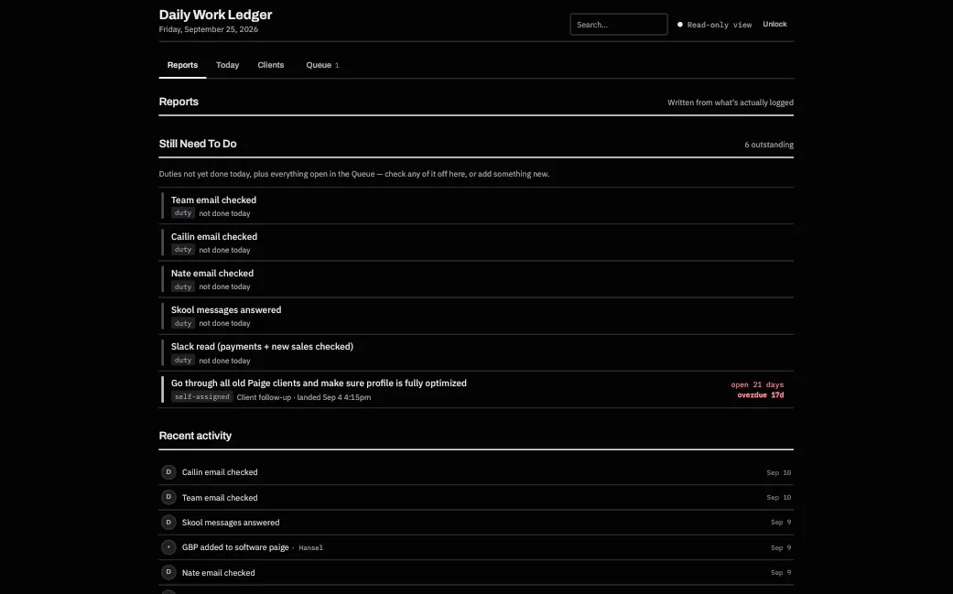This screenshot has height=594, width=953.
Task: Open 'Team email checked' recent activity entry
Action: point(476,497)
